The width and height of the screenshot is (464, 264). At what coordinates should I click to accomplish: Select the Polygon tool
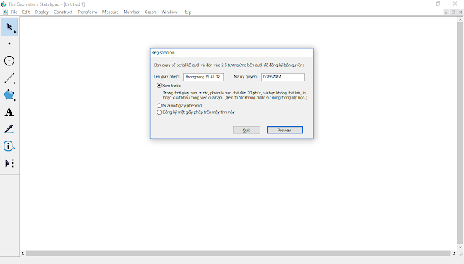[9, 95]
